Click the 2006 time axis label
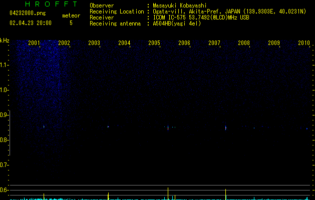The width and height of the screenshot is (315, 200). point(184,43)
